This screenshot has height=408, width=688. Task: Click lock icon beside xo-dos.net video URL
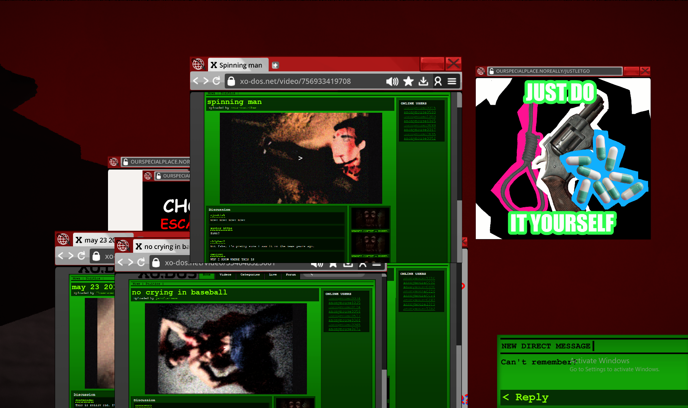[x=231, y=81]
